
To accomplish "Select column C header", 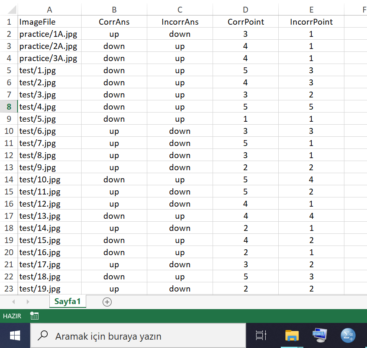I will pyautogui.click(x=180, y=10).
